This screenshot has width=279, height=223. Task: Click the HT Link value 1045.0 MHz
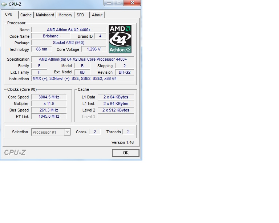[x=49, y=117]
